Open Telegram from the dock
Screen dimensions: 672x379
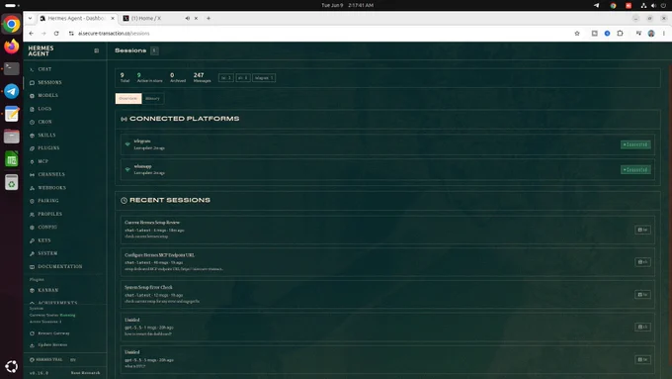12,91
